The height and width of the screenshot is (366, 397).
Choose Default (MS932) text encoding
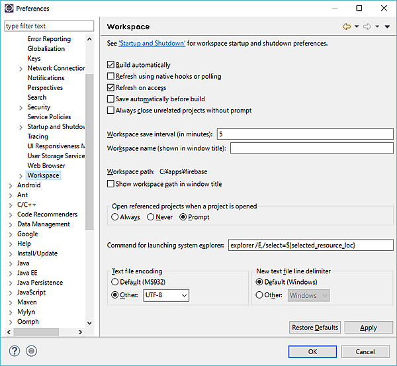[116, 281]
